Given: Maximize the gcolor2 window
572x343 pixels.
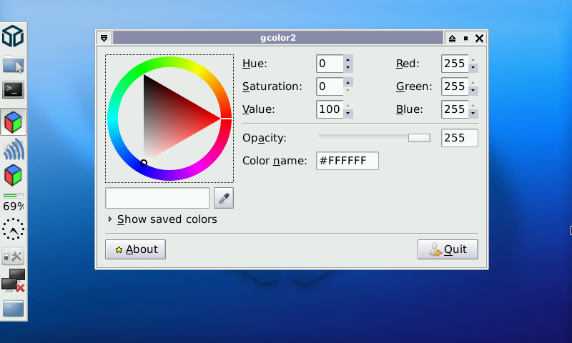Looking at the screenshot, I should click(x=465, y=38).
